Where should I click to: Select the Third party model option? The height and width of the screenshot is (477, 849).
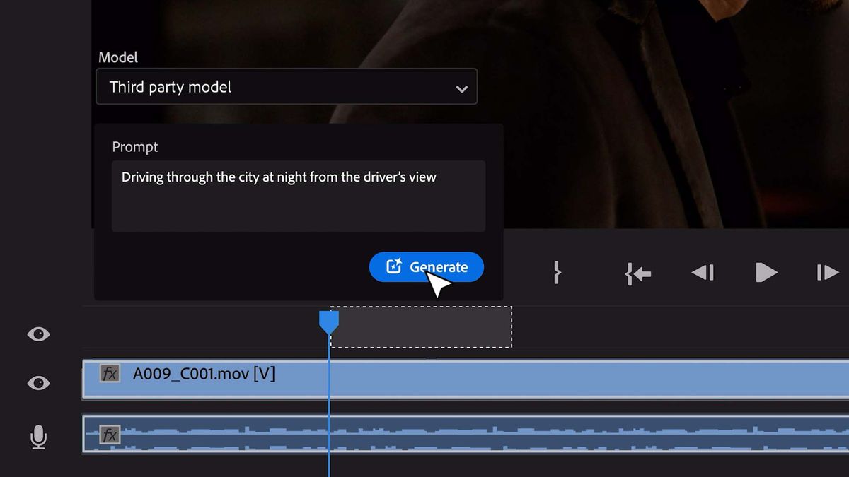click(170, 86)
